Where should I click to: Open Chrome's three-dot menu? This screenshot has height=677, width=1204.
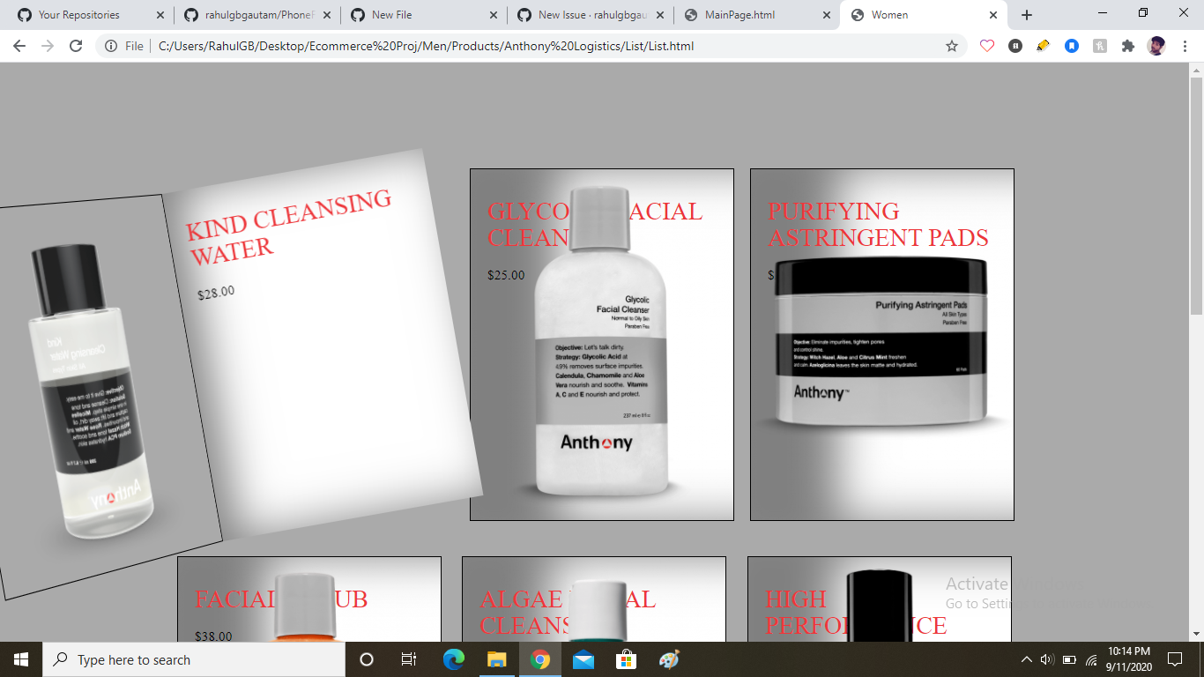[1185, 46]
